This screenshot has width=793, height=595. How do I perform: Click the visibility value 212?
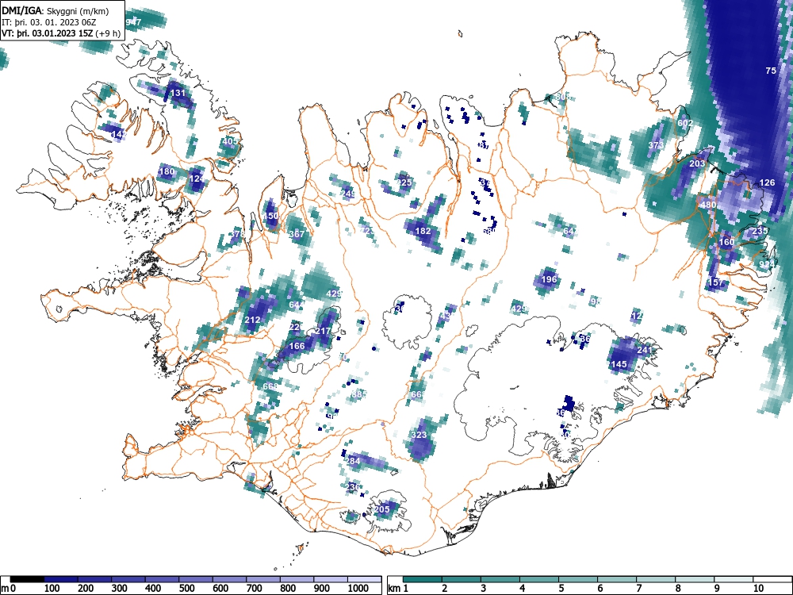(x=252, y=320)
